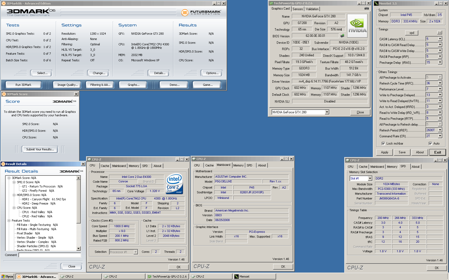
Task: Switch to the Validation tab in GPU-Z
Action: click(312, 9)
